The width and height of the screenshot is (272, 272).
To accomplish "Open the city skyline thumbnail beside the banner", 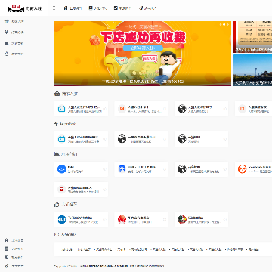I will coord(252,70).
